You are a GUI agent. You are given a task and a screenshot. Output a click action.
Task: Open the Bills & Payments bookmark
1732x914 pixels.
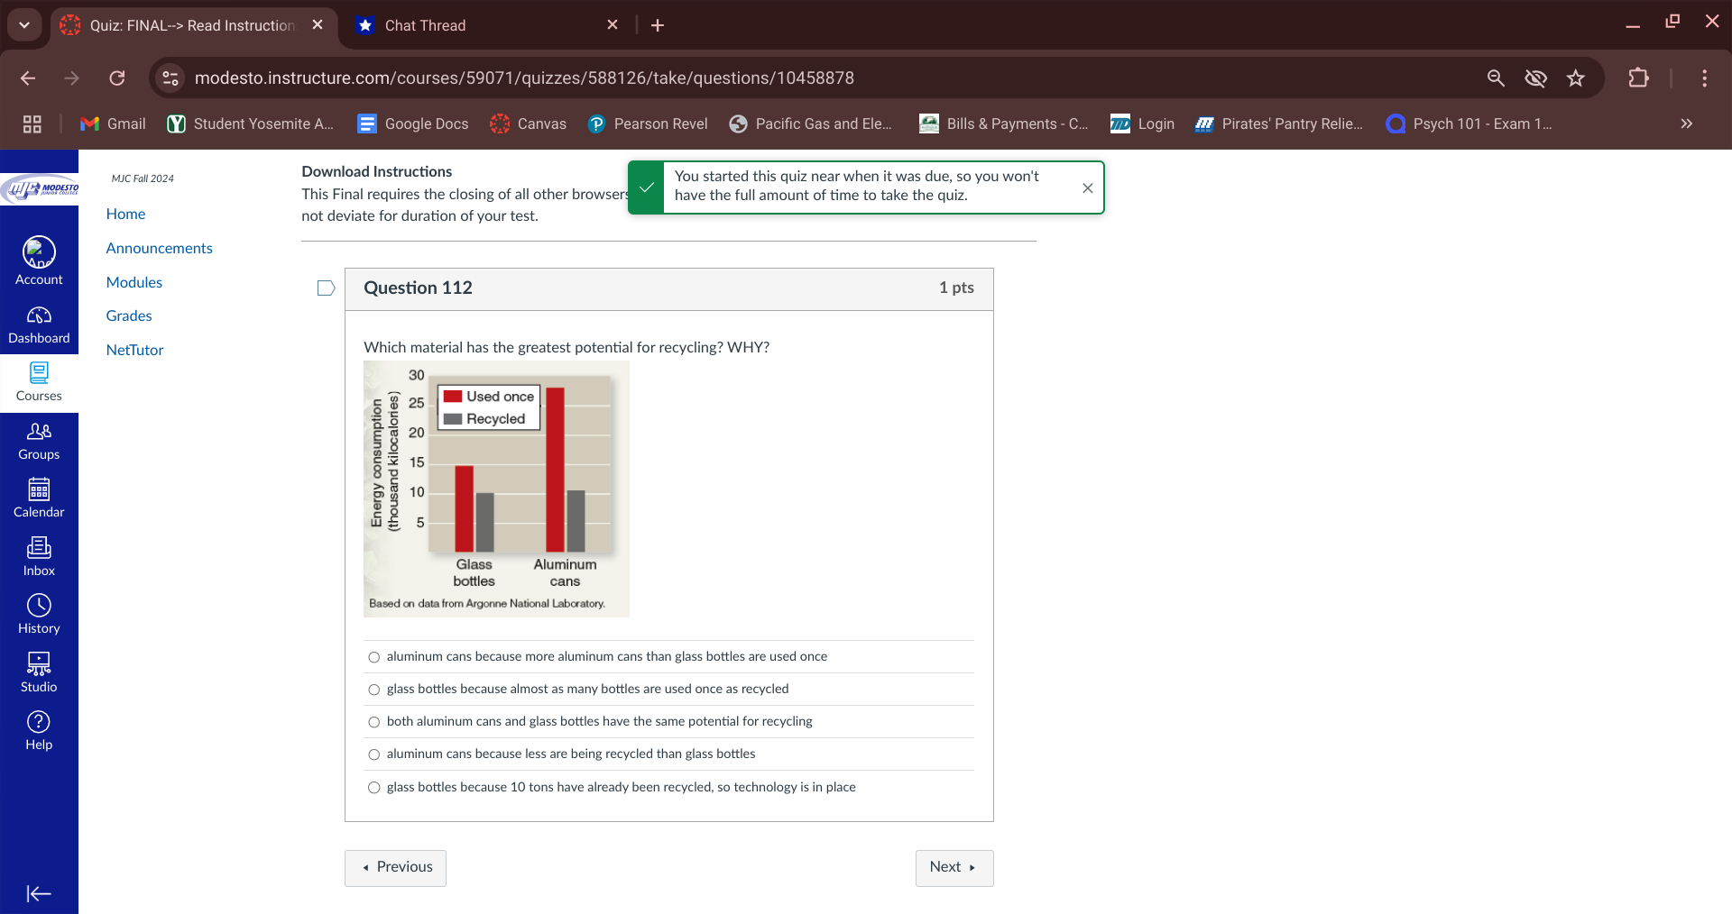[1004, 124]
